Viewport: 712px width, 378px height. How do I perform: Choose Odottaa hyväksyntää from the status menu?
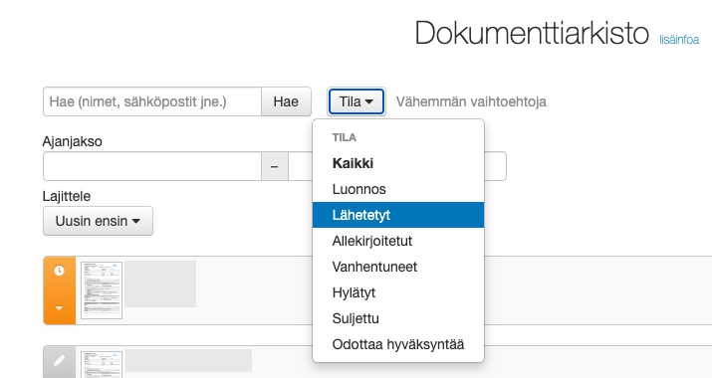398,344
